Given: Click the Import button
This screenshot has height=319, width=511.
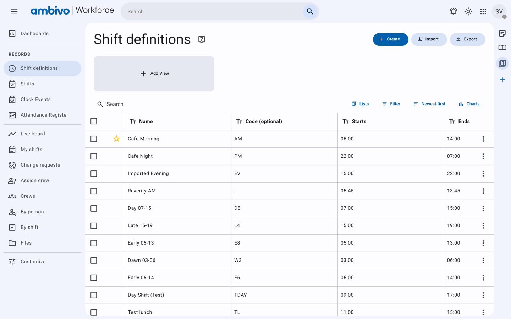Looking at the screenshot, I should [x=429, y=39].
